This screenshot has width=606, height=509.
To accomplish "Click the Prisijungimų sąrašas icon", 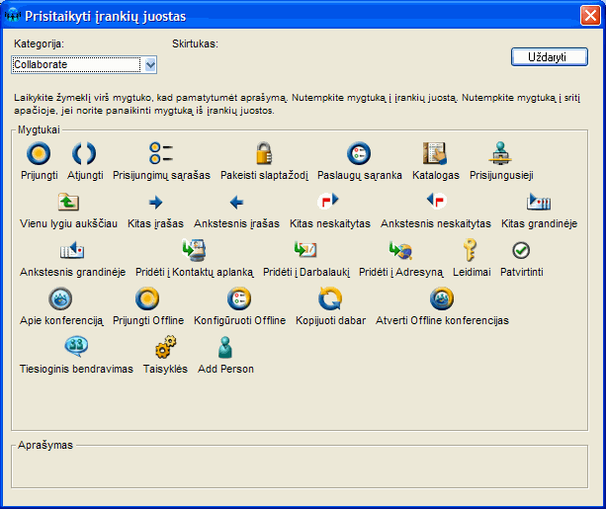I will pyautogui.click(x=161, y=154).
